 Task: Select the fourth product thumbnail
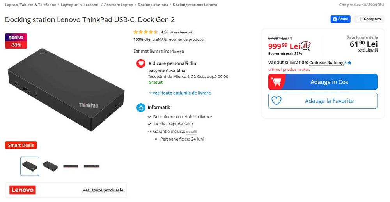coord(91,166)
